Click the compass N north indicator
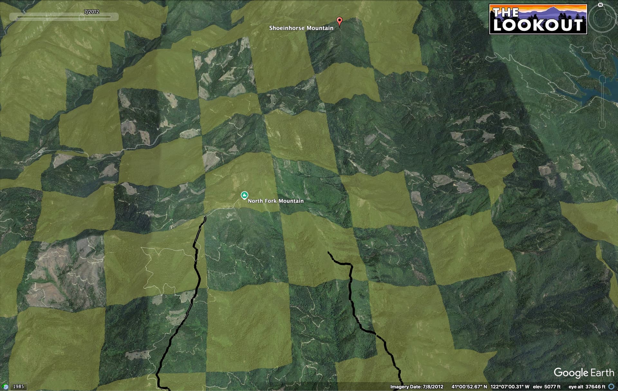Image resolution: width=618 pixels, height=391 pixels. pyautogui.click(x=600, y=5)
